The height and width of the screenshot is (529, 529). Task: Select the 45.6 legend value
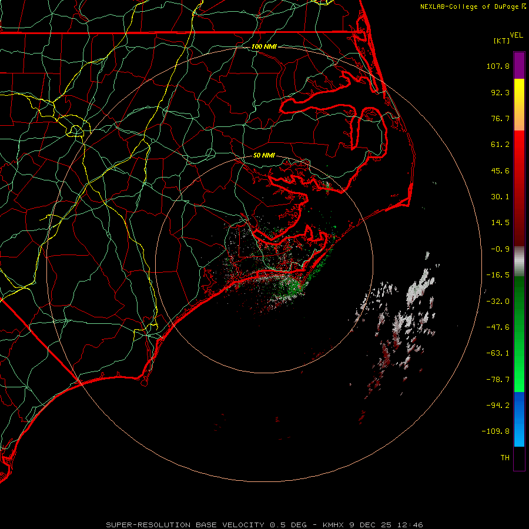tap(500, 170)
